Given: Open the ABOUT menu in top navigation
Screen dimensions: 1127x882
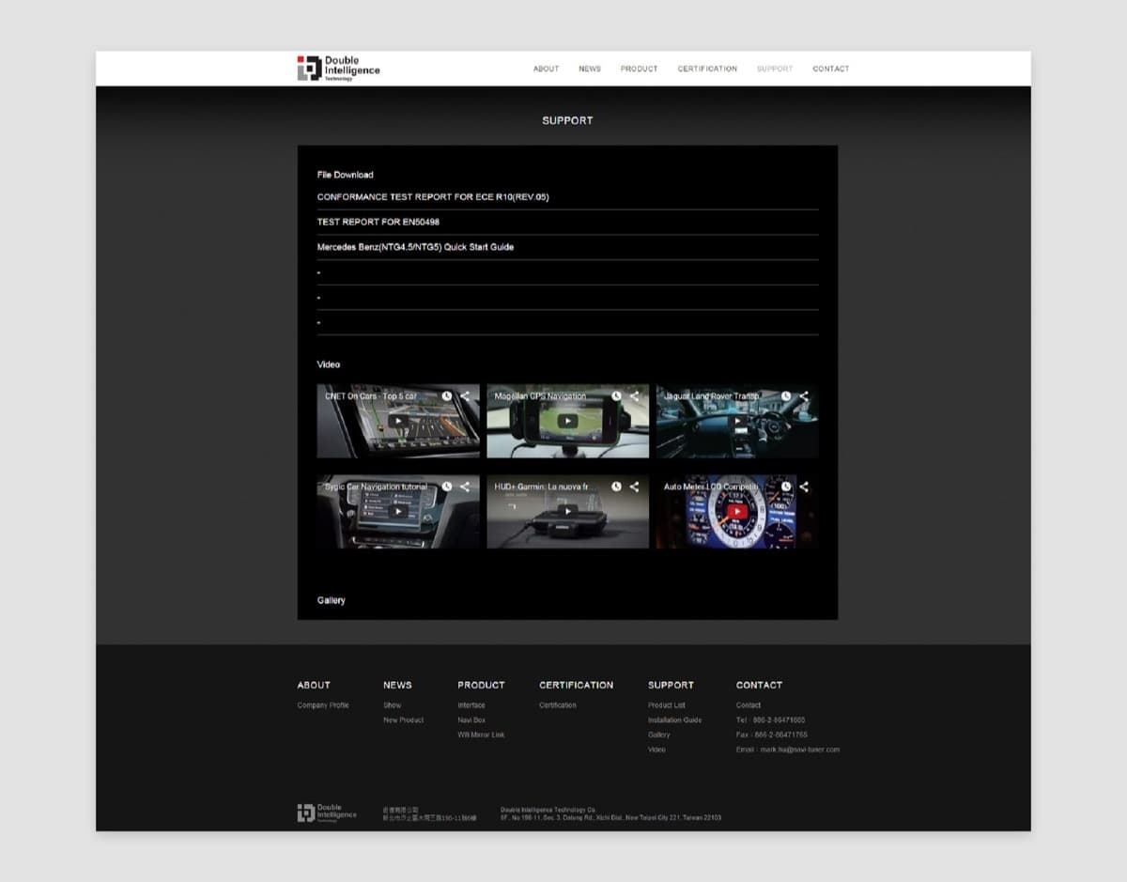Looking at the screenshot, I should click(546, 69).
